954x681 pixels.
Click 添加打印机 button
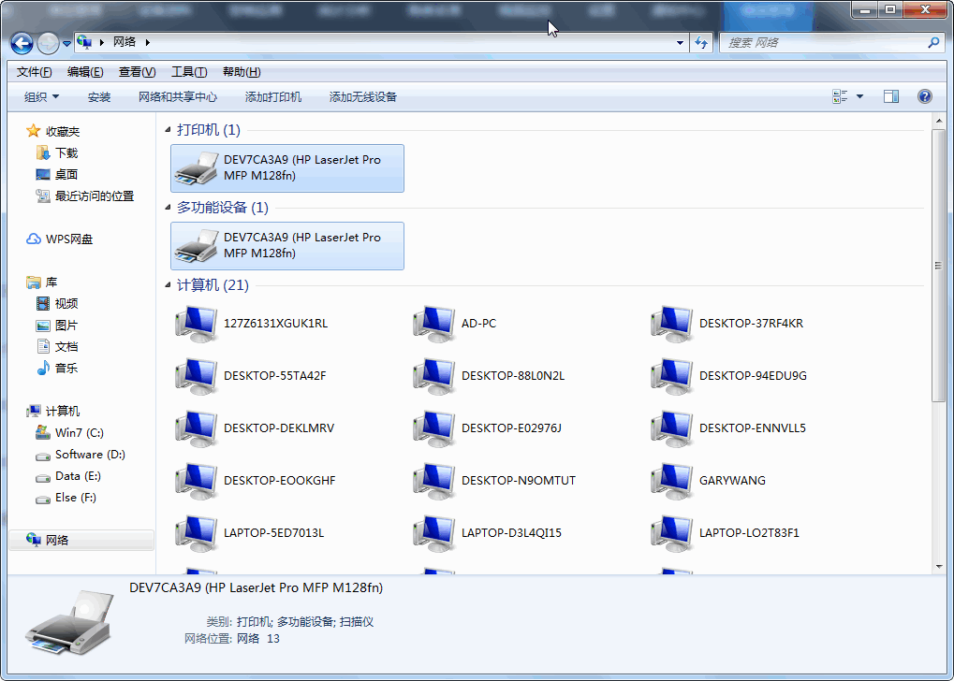click(273, 96)
